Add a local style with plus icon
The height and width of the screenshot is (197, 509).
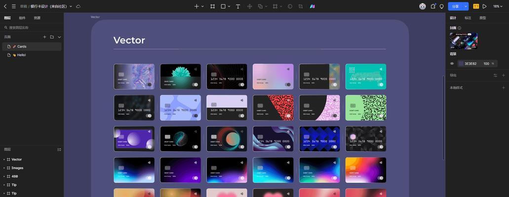coord(504,88)
